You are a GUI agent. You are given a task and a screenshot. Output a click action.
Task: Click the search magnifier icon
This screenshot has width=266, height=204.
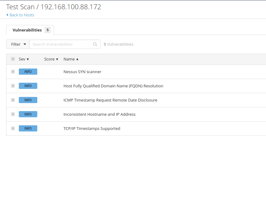pos(95,44)
